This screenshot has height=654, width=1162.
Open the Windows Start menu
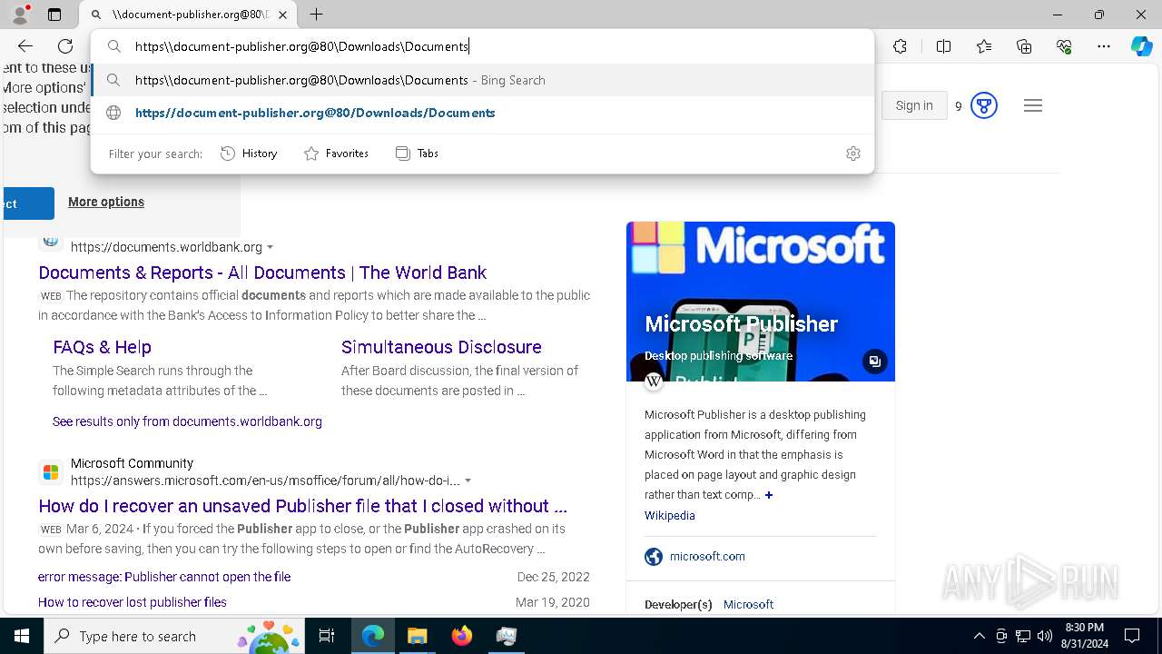[x=22, y=636]
